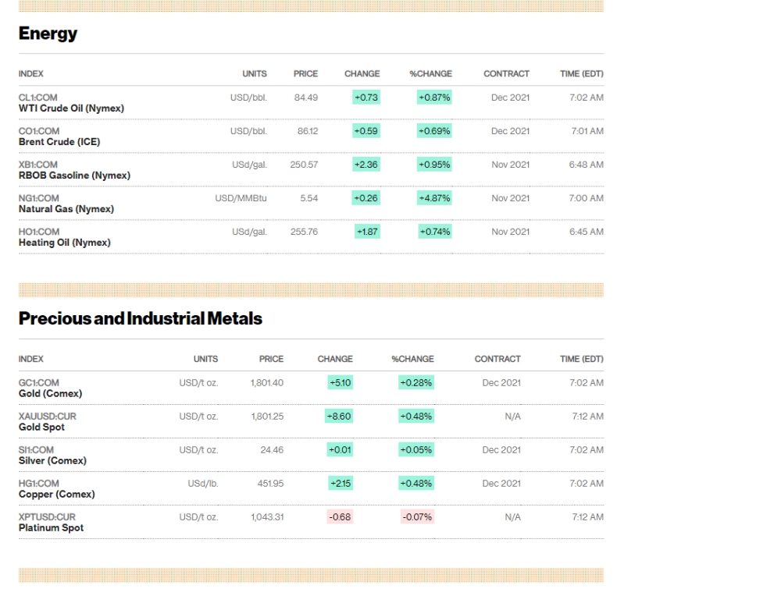Click the +0.05% percent change badge

pyautogui.click(x=416, y=450)
